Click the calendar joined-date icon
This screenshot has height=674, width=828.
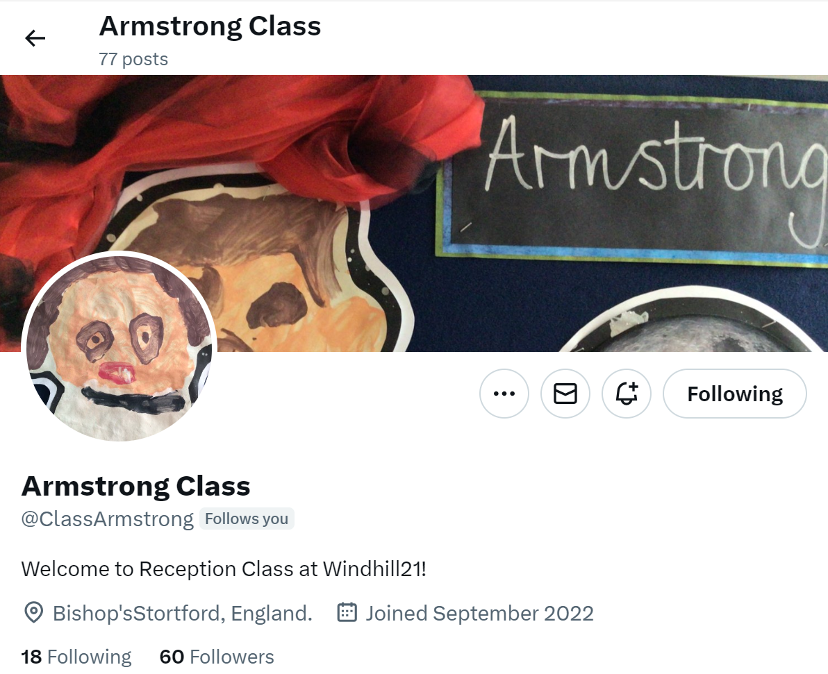(347, 612)
